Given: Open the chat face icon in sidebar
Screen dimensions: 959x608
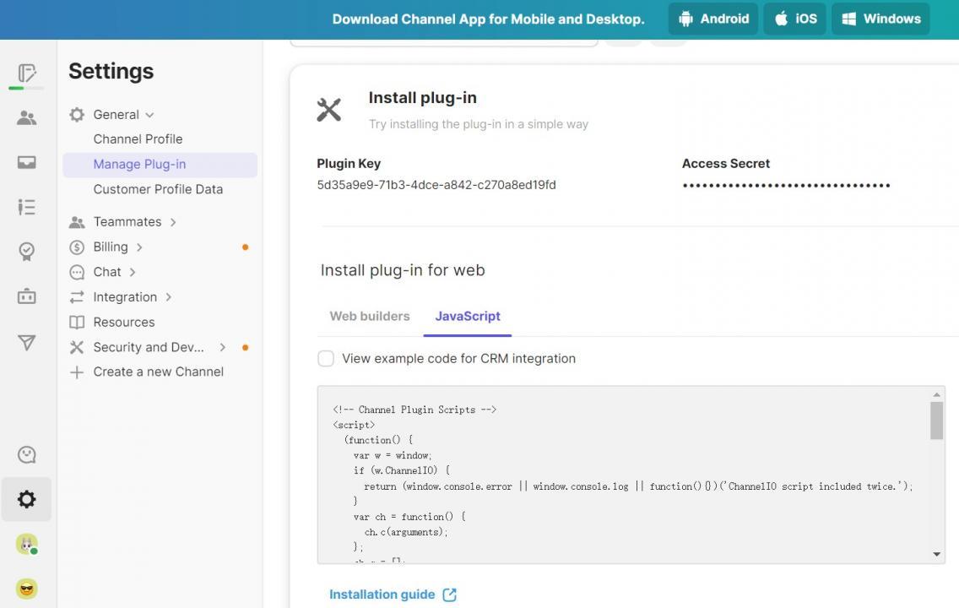Looking at the screenshot, I should click(26, 454).
